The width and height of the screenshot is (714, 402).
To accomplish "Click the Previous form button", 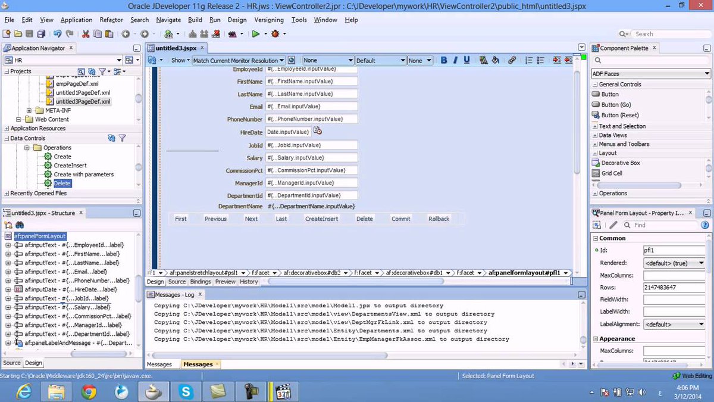I will (x=215, y=219).
